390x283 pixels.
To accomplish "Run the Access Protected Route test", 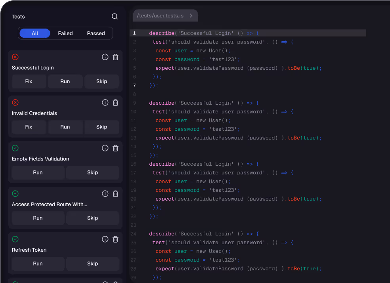I will pyautogui.click(x=38, y=218).
